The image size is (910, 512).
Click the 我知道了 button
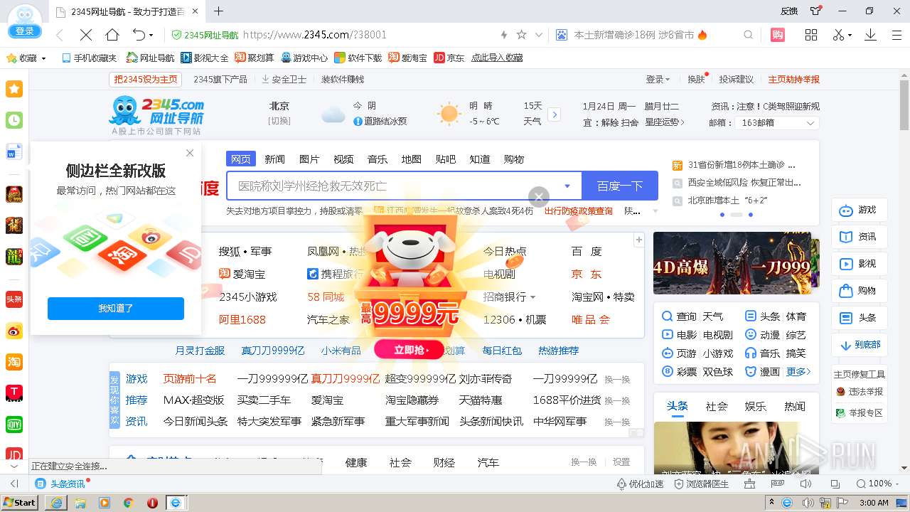pyautogui.click(x=116, y=309)
